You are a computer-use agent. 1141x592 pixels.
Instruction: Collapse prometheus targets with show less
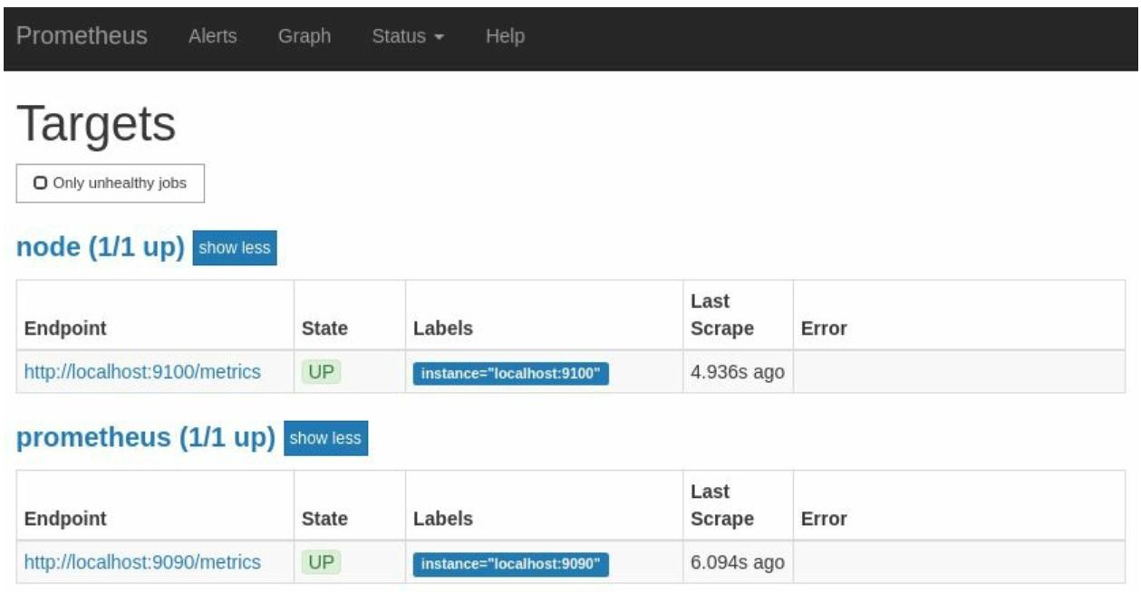tap(326, 437)
